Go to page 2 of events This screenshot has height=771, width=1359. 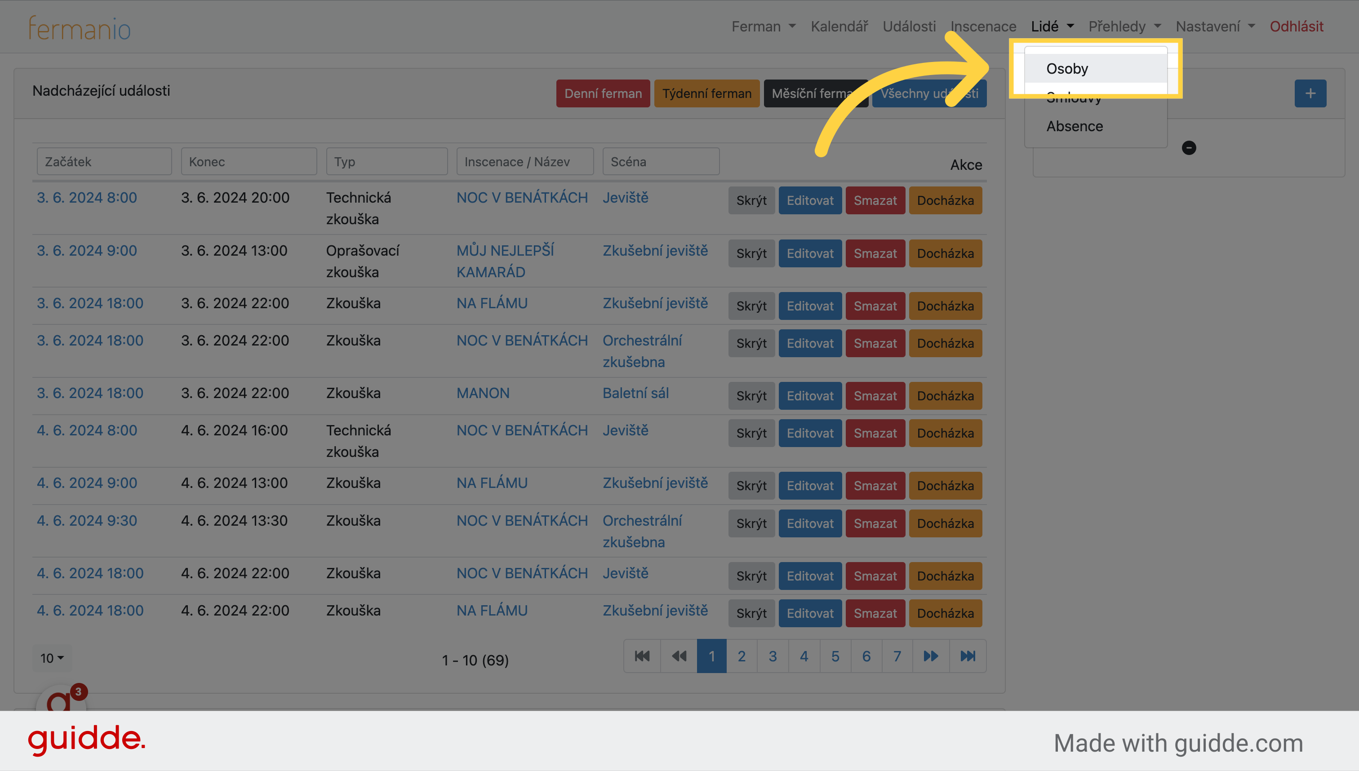coord(742,656)
